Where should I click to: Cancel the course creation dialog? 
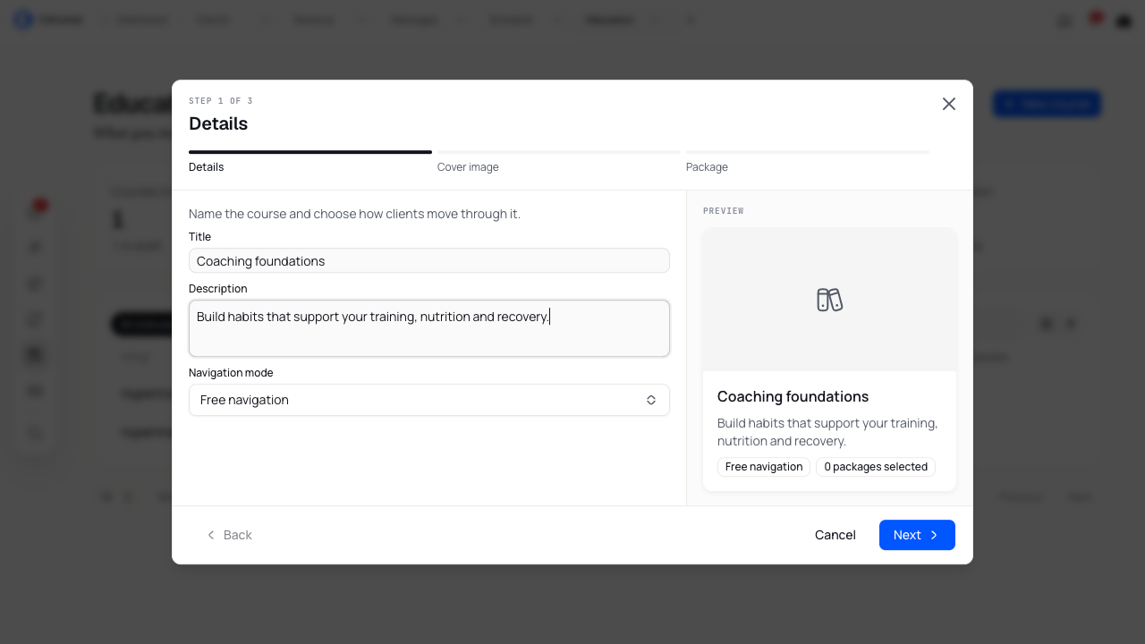pyautogui.click(x=835, y=535)
